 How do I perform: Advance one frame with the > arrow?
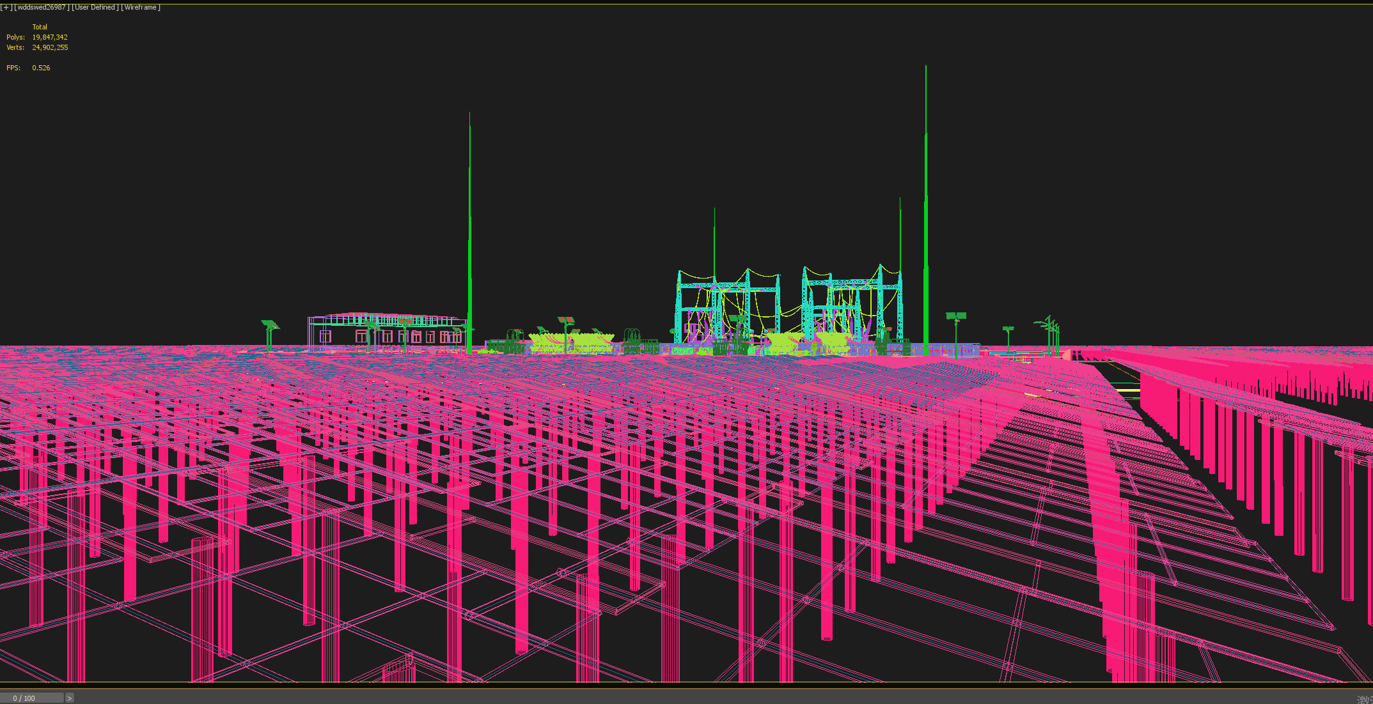[70, 698]
